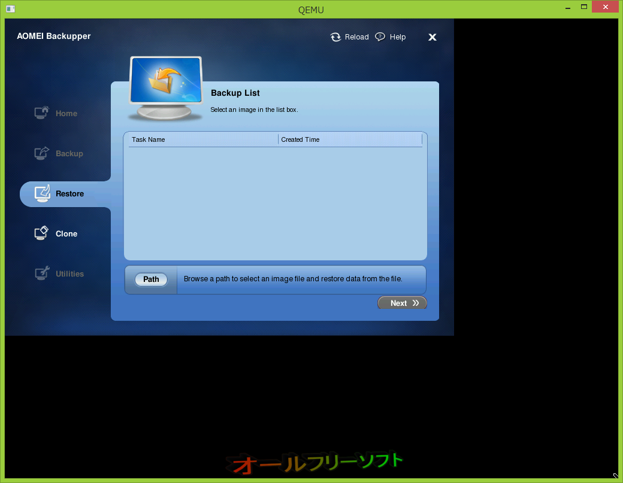This screenshot has width=623, height=483.
Task: Click 'Select an image in the list box.' text
Action: pos(254,110)
